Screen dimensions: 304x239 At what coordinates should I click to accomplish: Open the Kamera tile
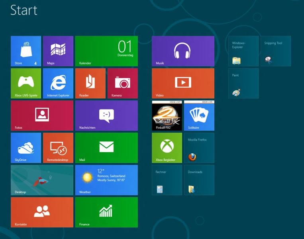click(x=123, y=83)
